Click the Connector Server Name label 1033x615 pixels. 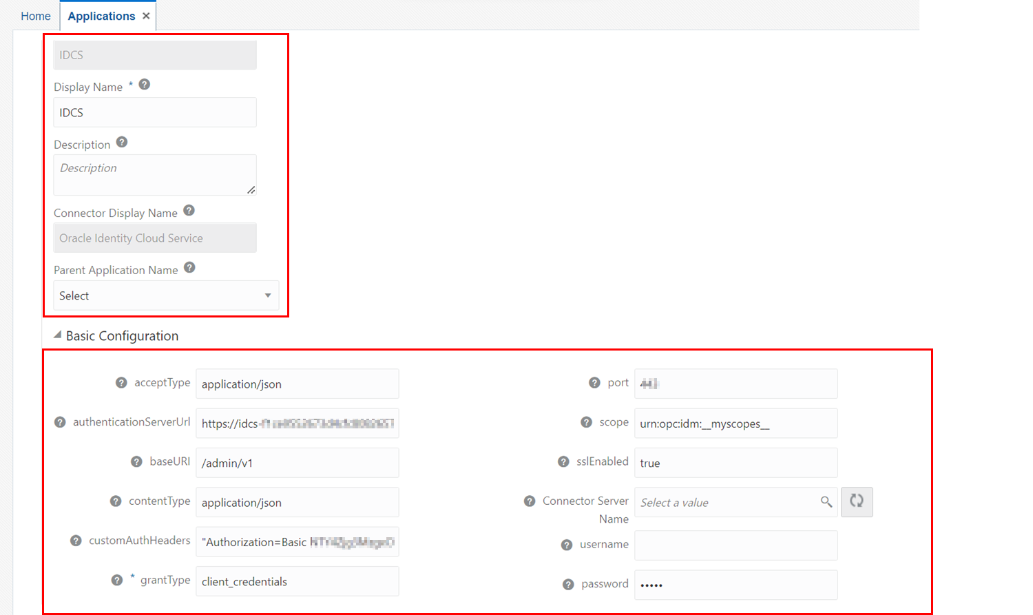pos(585,510)
